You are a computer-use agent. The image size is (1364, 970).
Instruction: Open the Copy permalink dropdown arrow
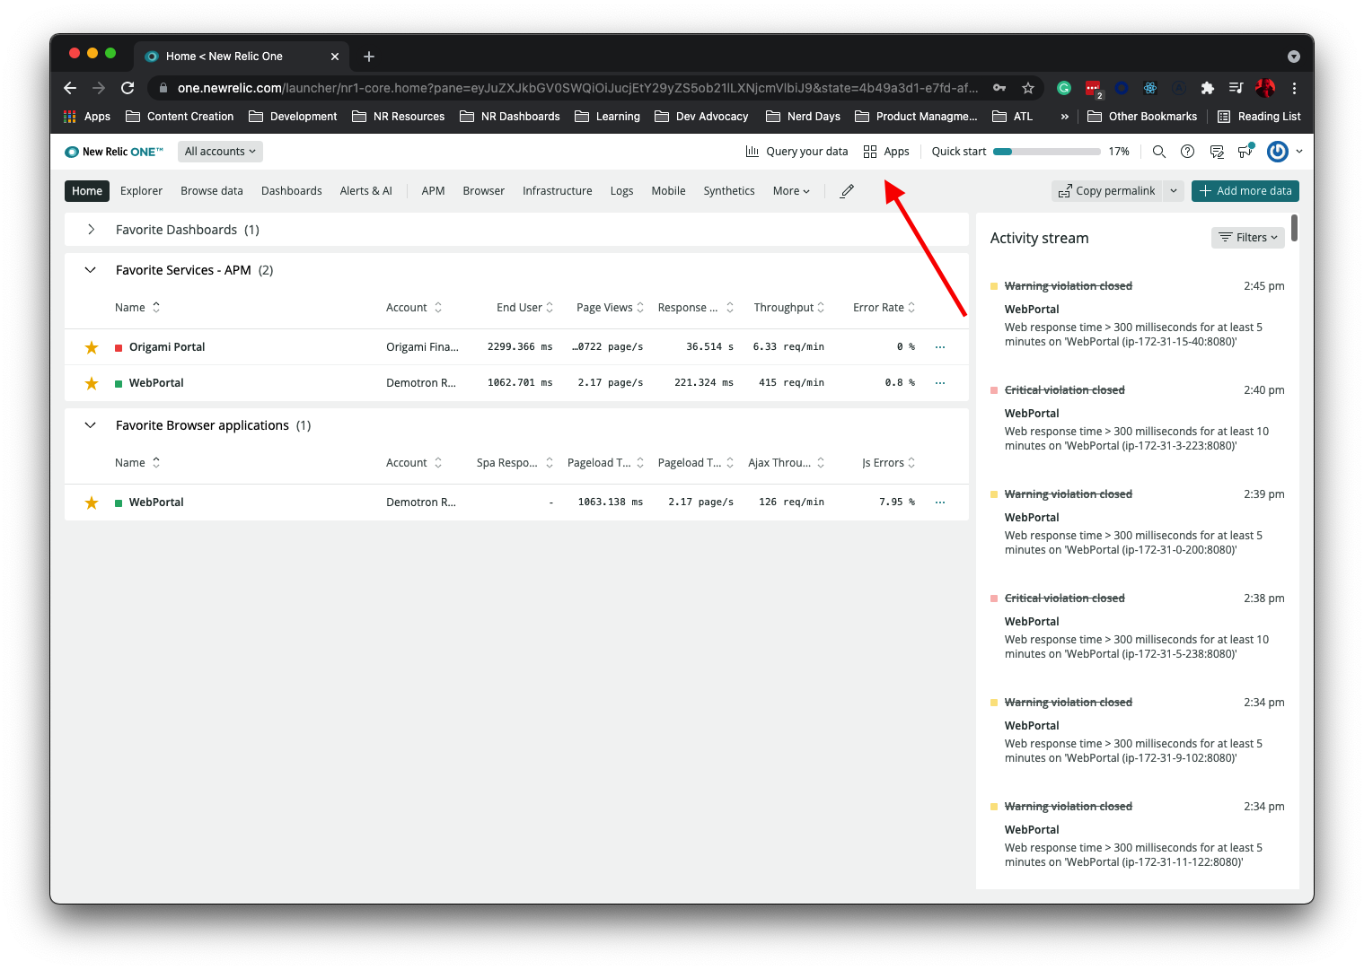point(1174,191)
